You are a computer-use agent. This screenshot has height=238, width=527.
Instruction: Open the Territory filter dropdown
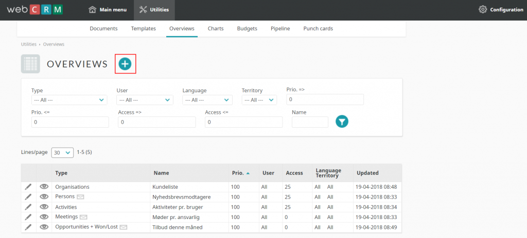[259, 100]
